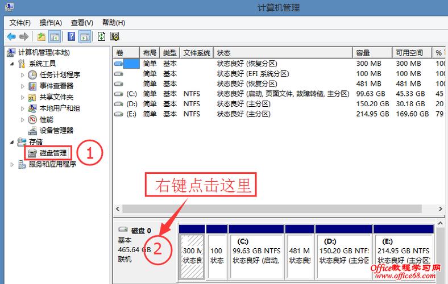Open 文件(F) menu
Screen dimensions: 448x284
(20, 23)
